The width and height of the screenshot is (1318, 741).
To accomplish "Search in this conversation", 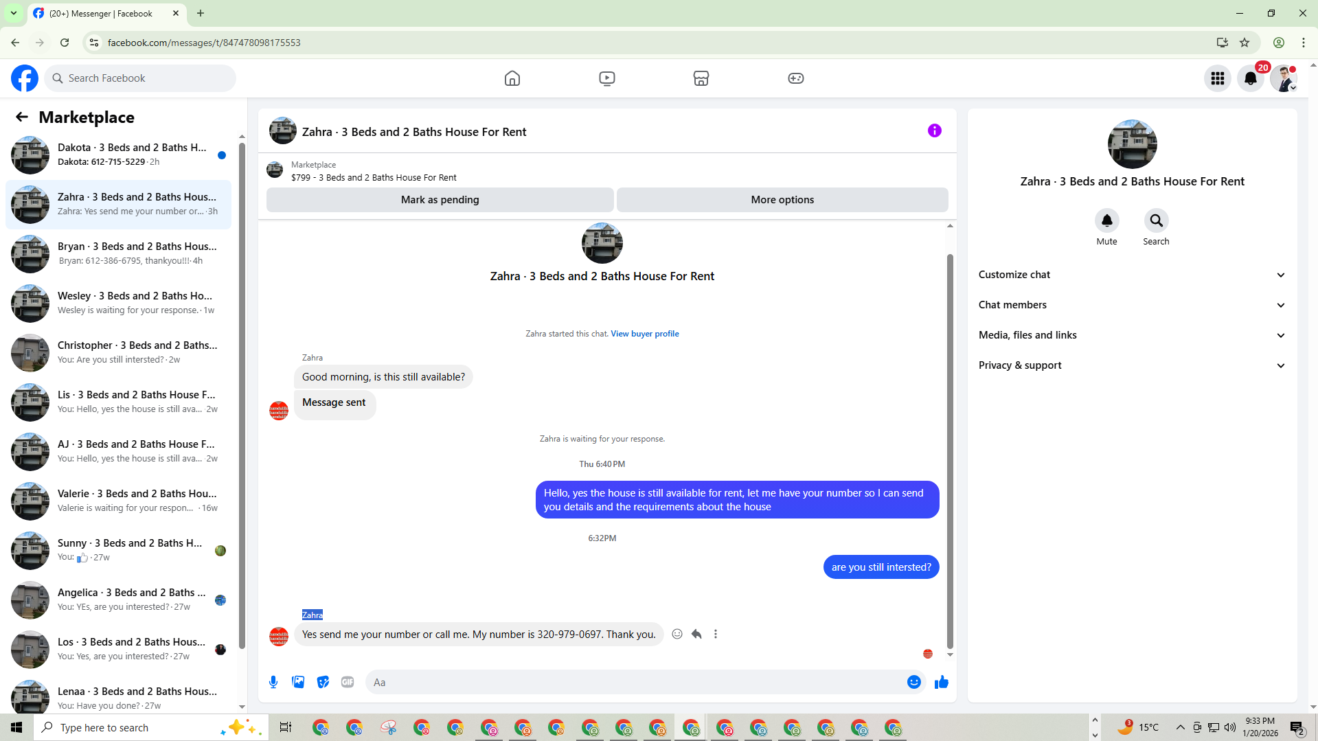I will [x=1157, y=220].
